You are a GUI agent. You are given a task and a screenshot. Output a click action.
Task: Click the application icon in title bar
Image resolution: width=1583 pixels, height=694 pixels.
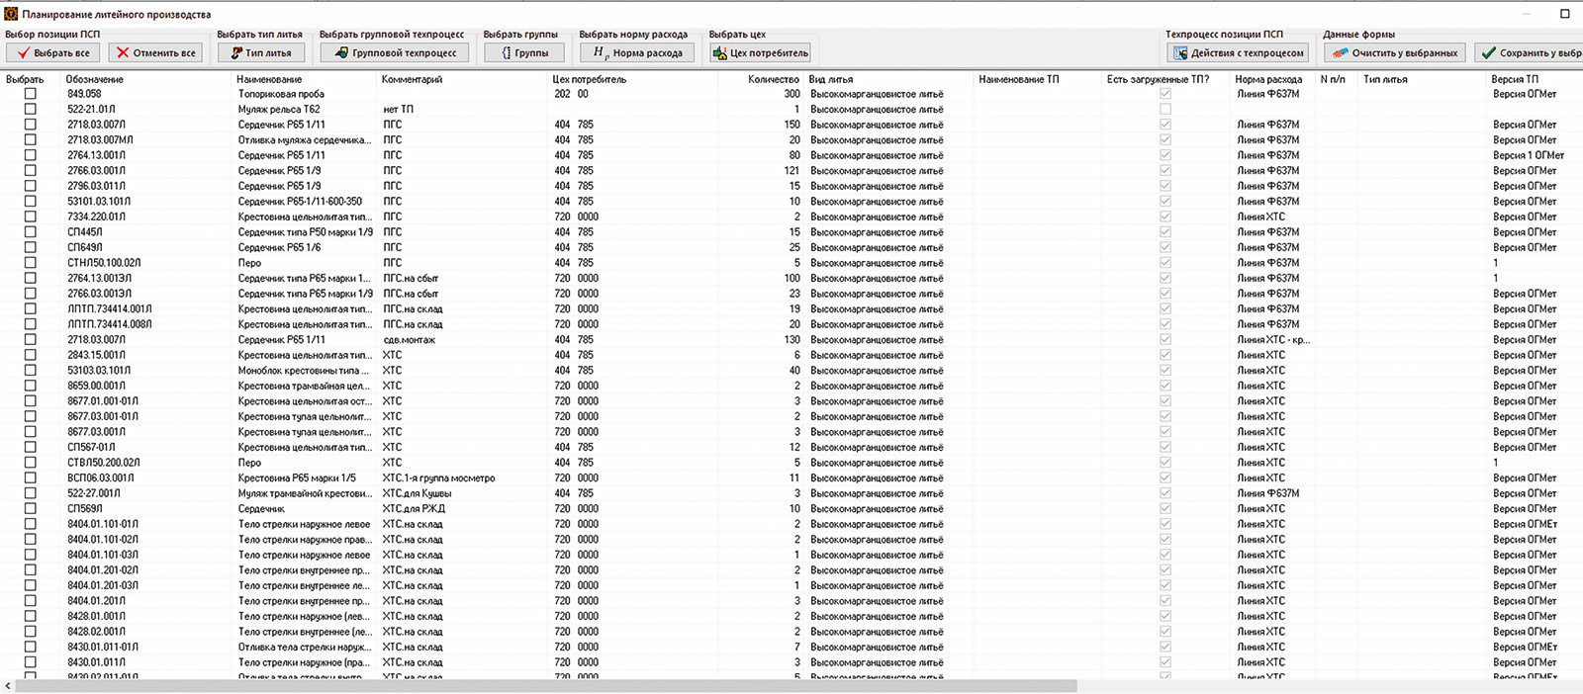pyautogui.click(x=11, y=14)
